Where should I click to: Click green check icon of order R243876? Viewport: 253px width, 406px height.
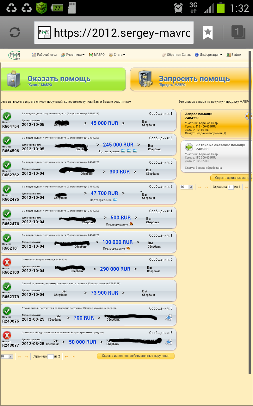click(7, 311)
